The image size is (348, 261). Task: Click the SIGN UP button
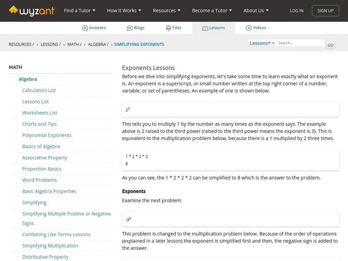(325, 10)
